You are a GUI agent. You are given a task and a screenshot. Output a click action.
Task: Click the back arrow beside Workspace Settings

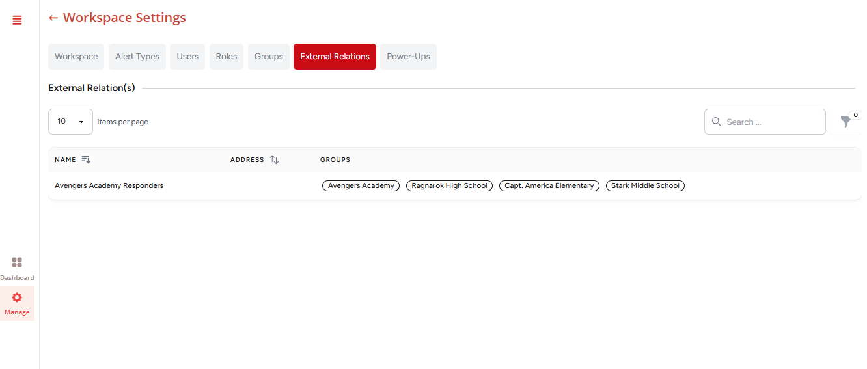click(x=53, y=18)
